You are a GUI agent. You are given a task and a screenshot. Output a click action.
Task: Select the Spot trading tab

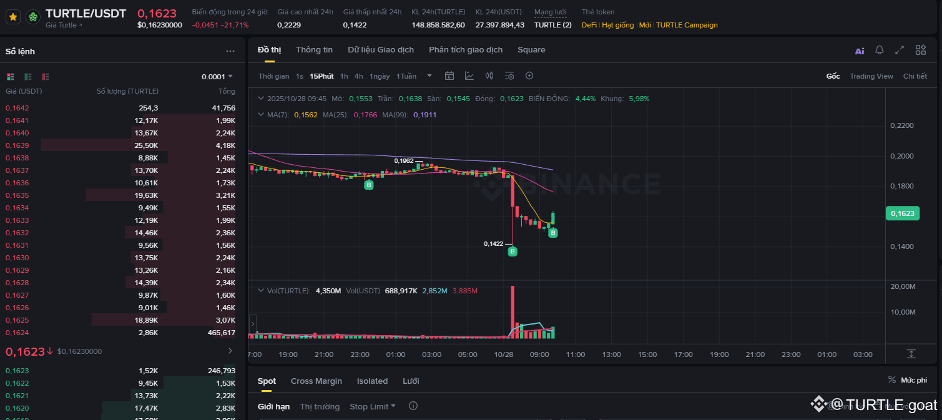coord(267,381)
